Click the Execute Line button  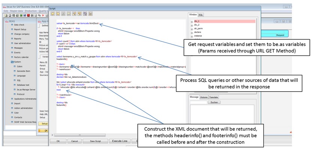[x=119, y=141]
